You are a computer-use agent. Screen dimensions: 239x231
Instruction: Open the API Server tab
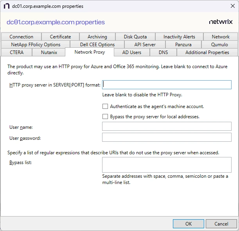(x=145, y=45)
